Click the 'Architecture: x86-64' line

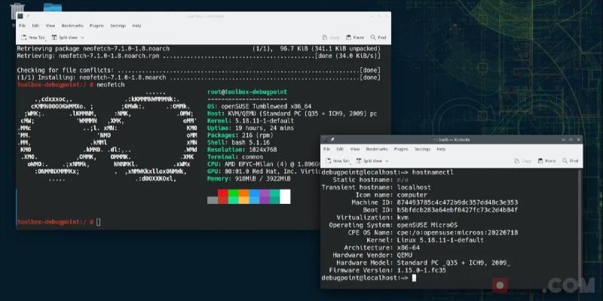click(382, 248)
